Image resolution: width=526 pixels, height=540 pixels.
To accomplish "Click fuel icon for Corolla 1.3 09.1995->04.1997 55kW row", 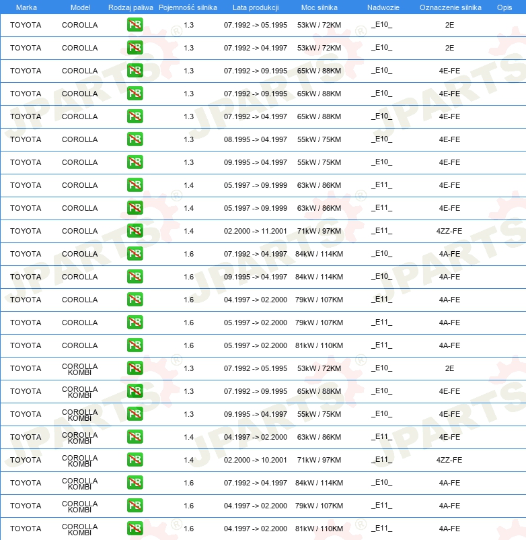I will pos(135,162).
